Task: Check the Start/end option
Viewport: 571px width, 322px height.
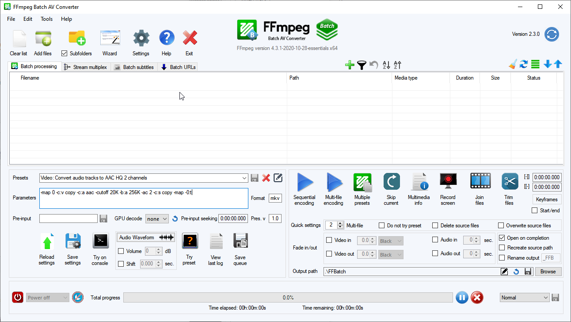Action: [535, 211]
